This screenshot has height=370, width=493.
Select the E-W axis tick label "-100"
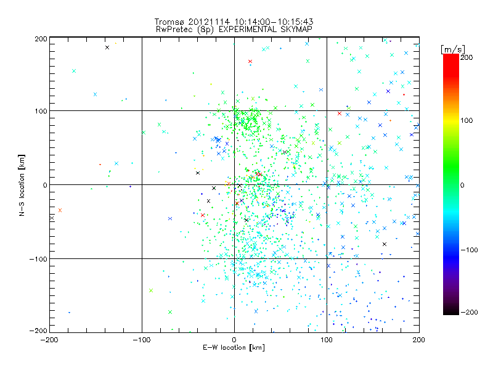[142, 340]
